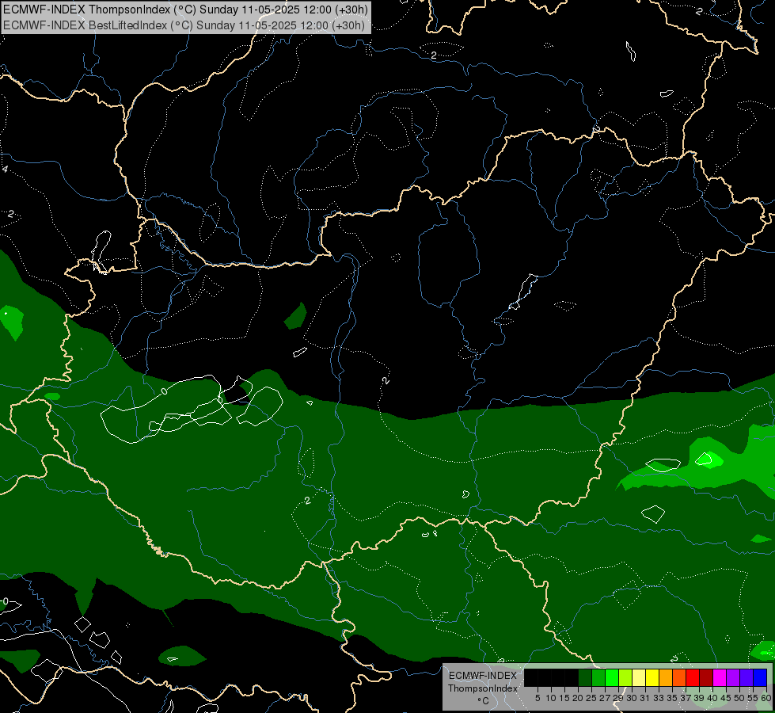Select the yellow 31–33 legend swatch
Screen dimensions: 775x713
click(x=652, y=677)
